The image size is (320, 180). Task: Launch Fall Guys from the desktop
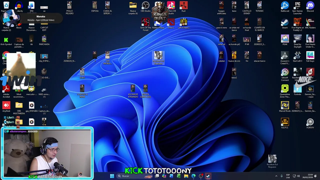(310, 57)
